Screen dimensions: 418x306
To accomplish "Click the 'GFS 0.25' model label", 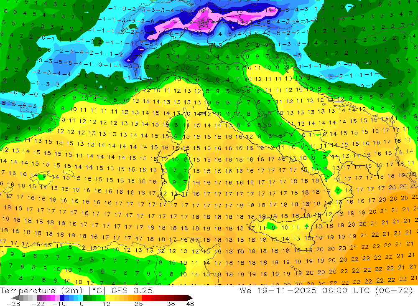I will click(x=132, y=291).
